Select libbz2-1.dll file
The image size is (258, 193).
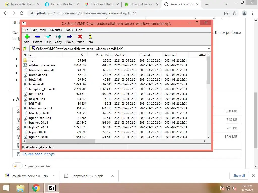[35, 80]
